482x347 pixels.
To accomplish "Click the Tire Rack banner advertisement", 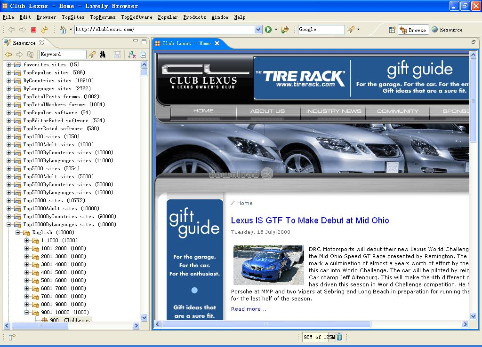I will coord(361,78).
